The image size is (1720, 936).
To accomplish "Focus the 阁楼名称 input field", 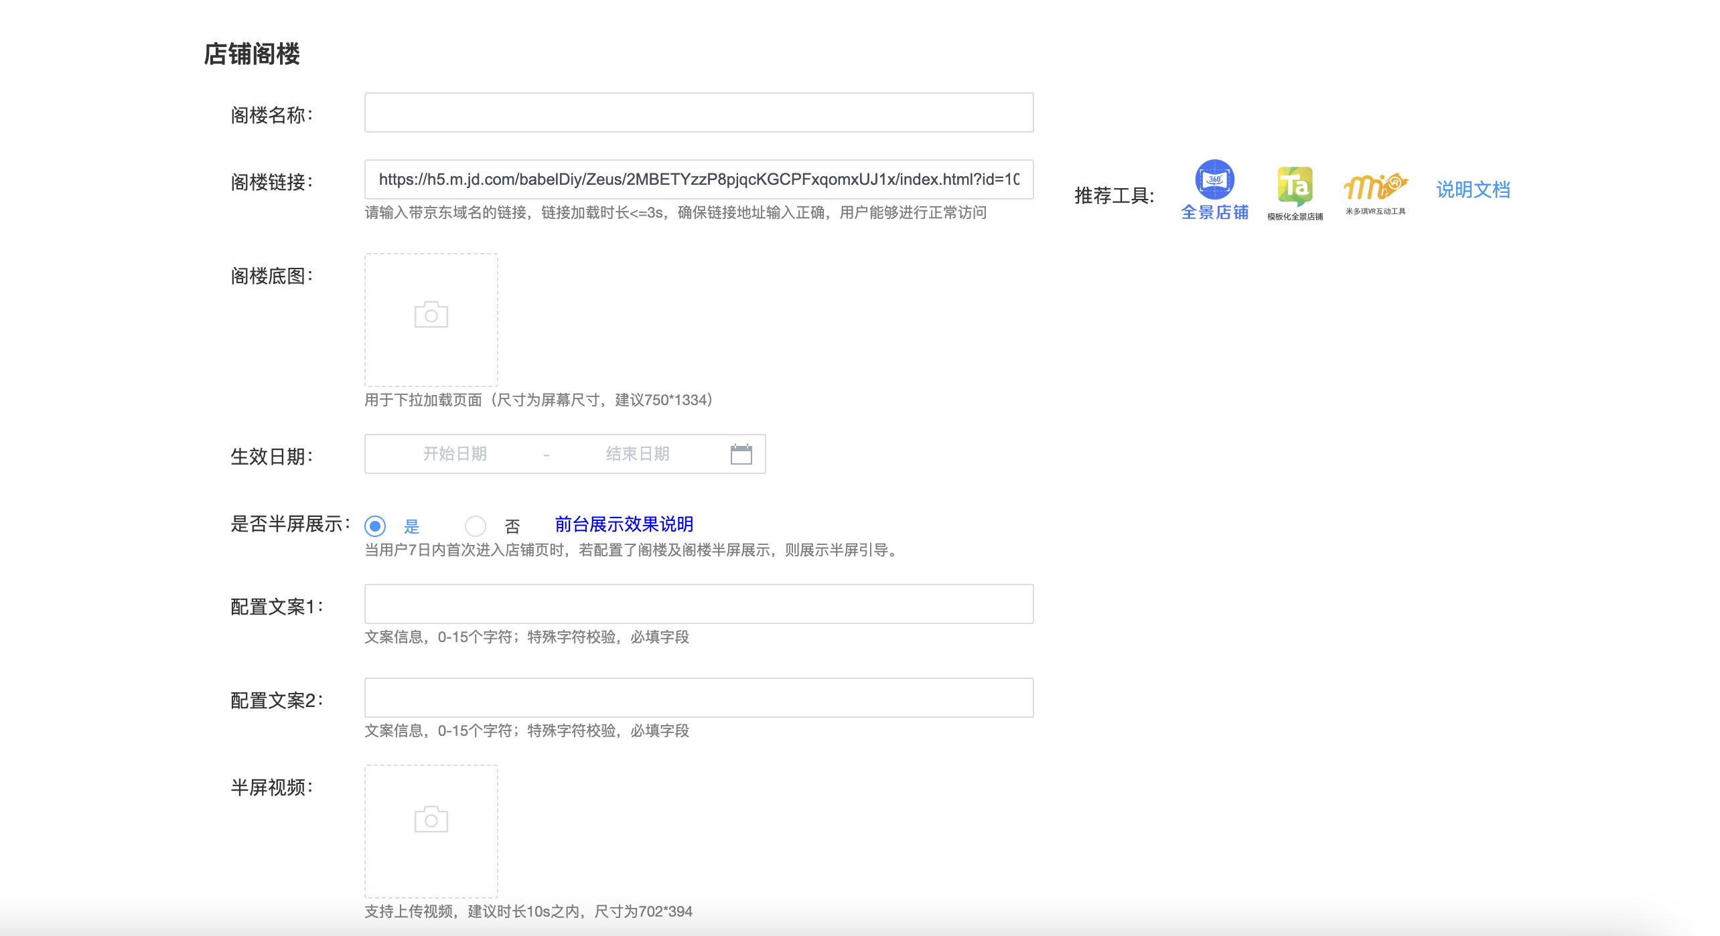I will (x=699, y=112).
